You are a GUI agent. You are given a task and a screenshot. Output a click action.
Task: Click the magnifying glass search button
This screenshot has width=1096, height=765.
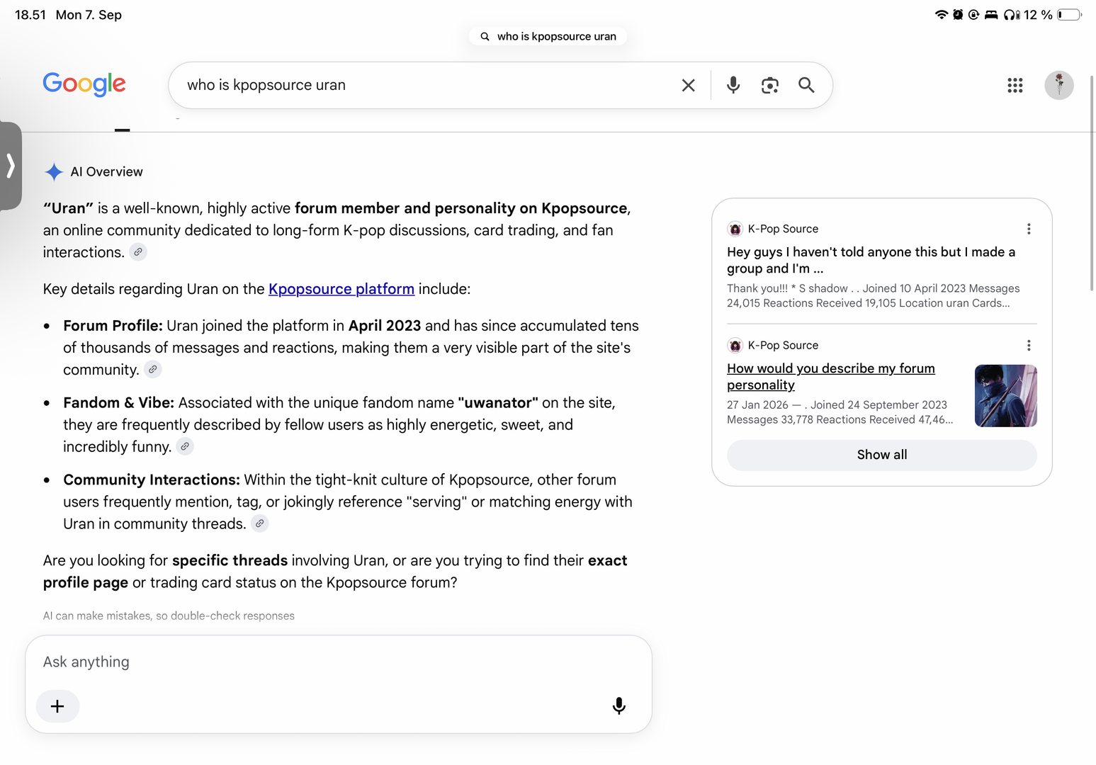pyautogui.click(x=806, y=85)
